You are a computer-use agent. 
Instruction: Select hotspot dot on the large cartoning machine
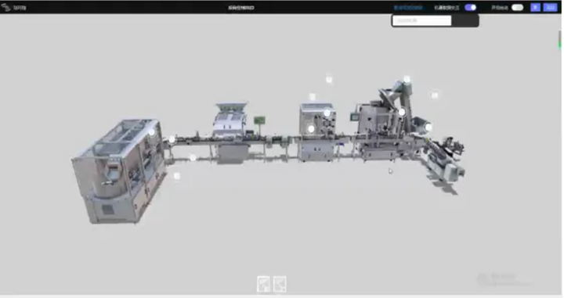[x=152, y=132]
